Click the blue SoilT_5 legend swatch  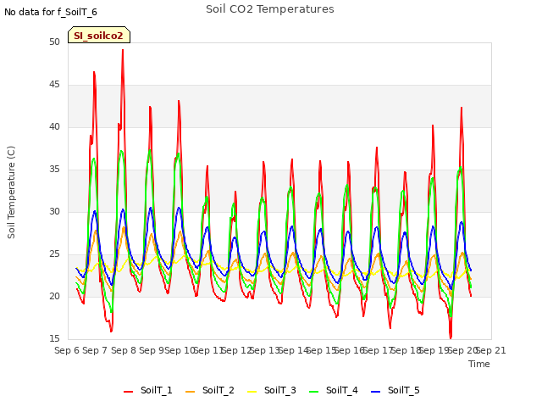pyautogui.click(x=375, y=392)
